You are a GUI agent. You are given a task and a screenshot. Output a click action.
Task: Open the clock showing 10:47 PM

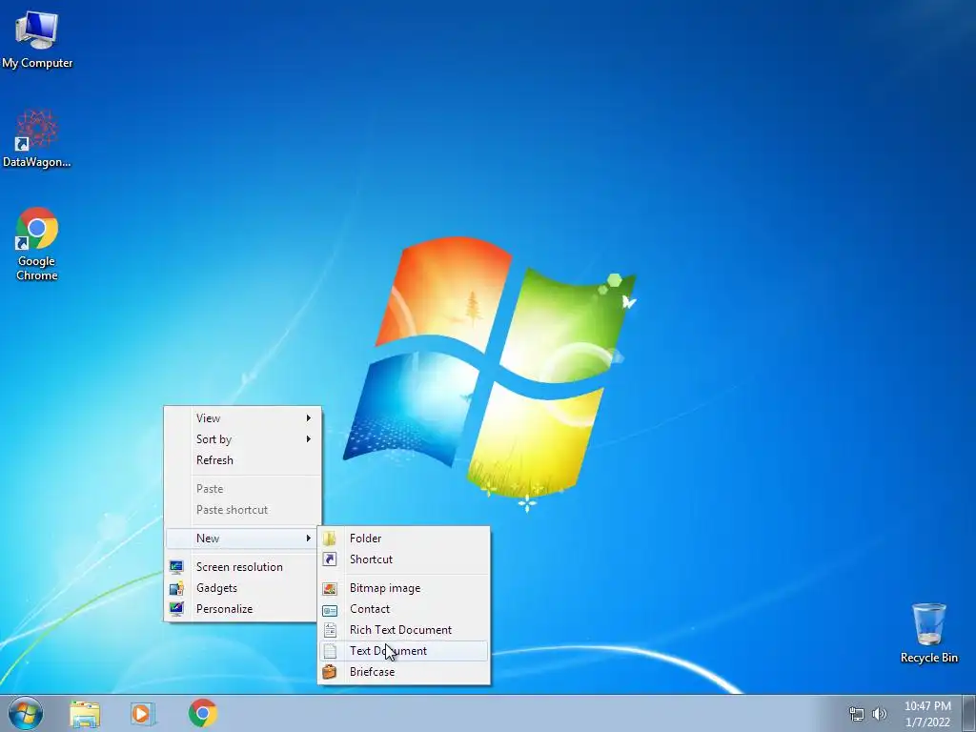[927, 714]
